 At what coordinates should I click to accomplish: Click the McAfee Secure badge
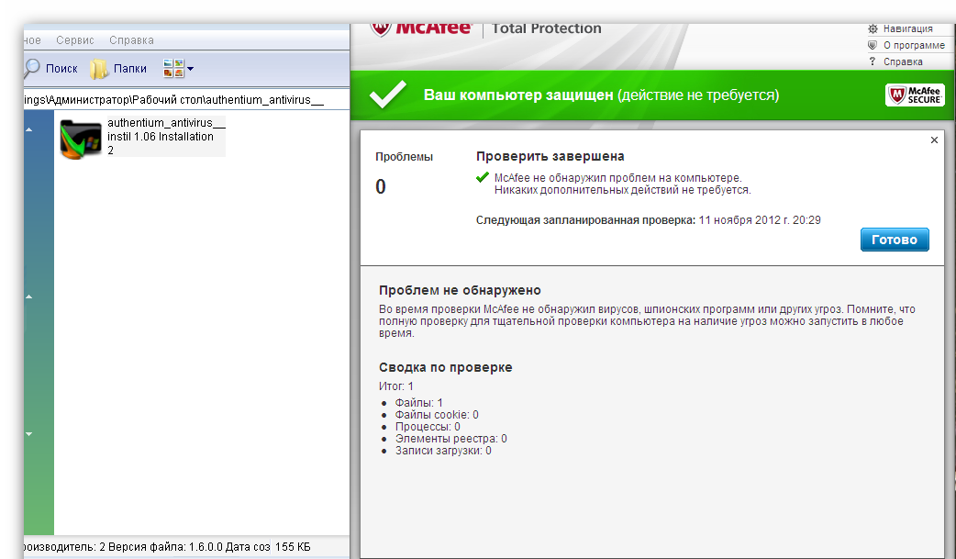tap(915, 95)
